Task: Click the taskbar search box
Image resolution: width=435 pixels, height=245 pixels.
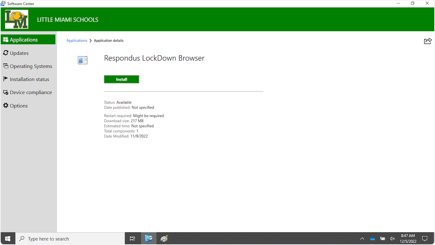Action: click(70, 238)
